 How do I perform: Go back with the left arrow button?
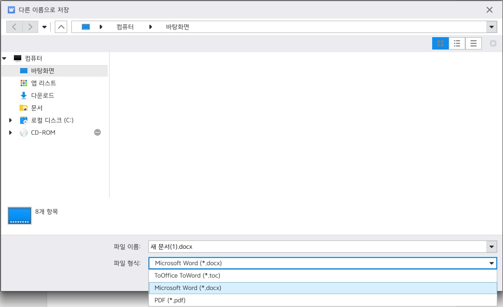[x=14, y=27]
